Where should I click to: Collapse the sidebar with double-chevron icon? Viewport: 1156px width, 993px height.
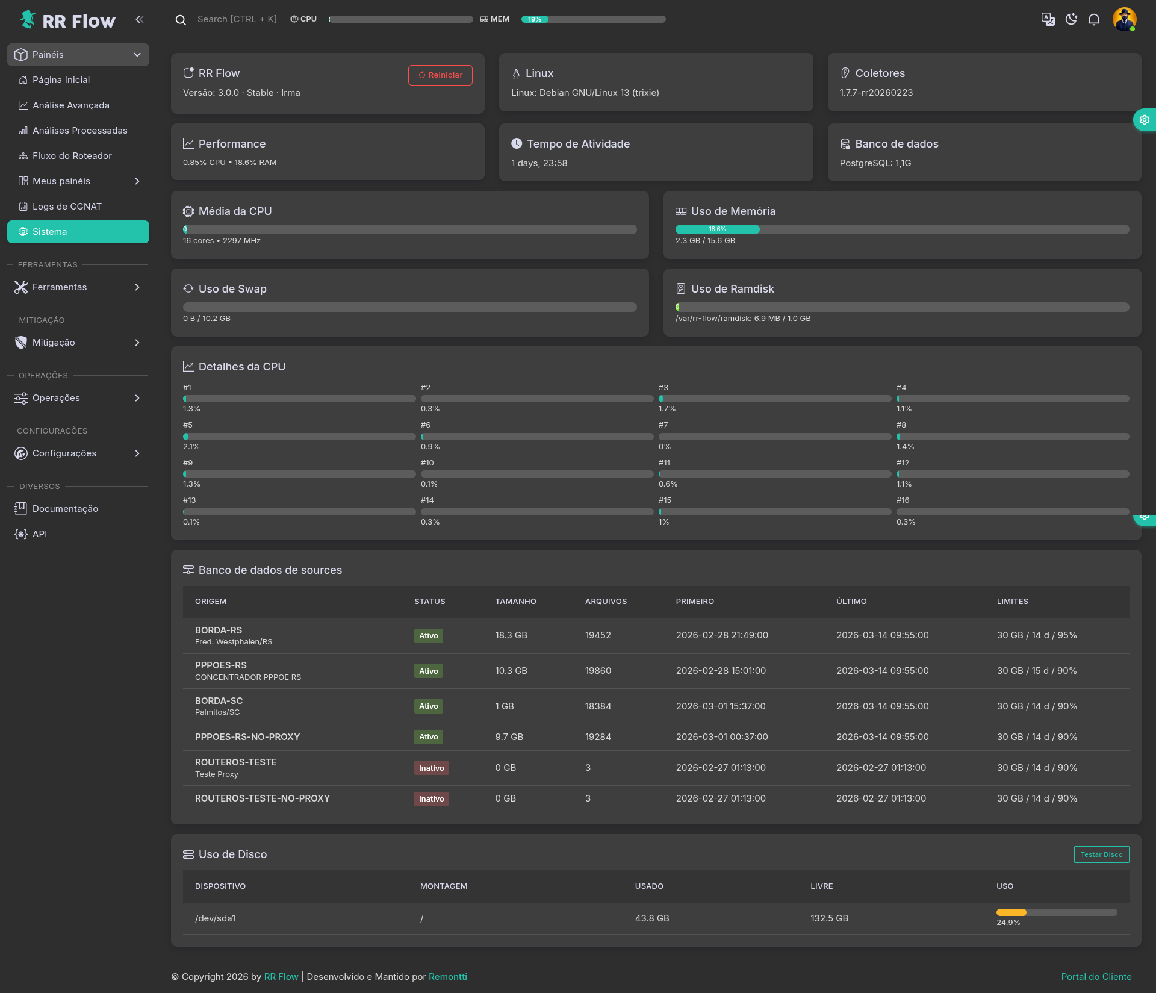click(x=140, y=20)
